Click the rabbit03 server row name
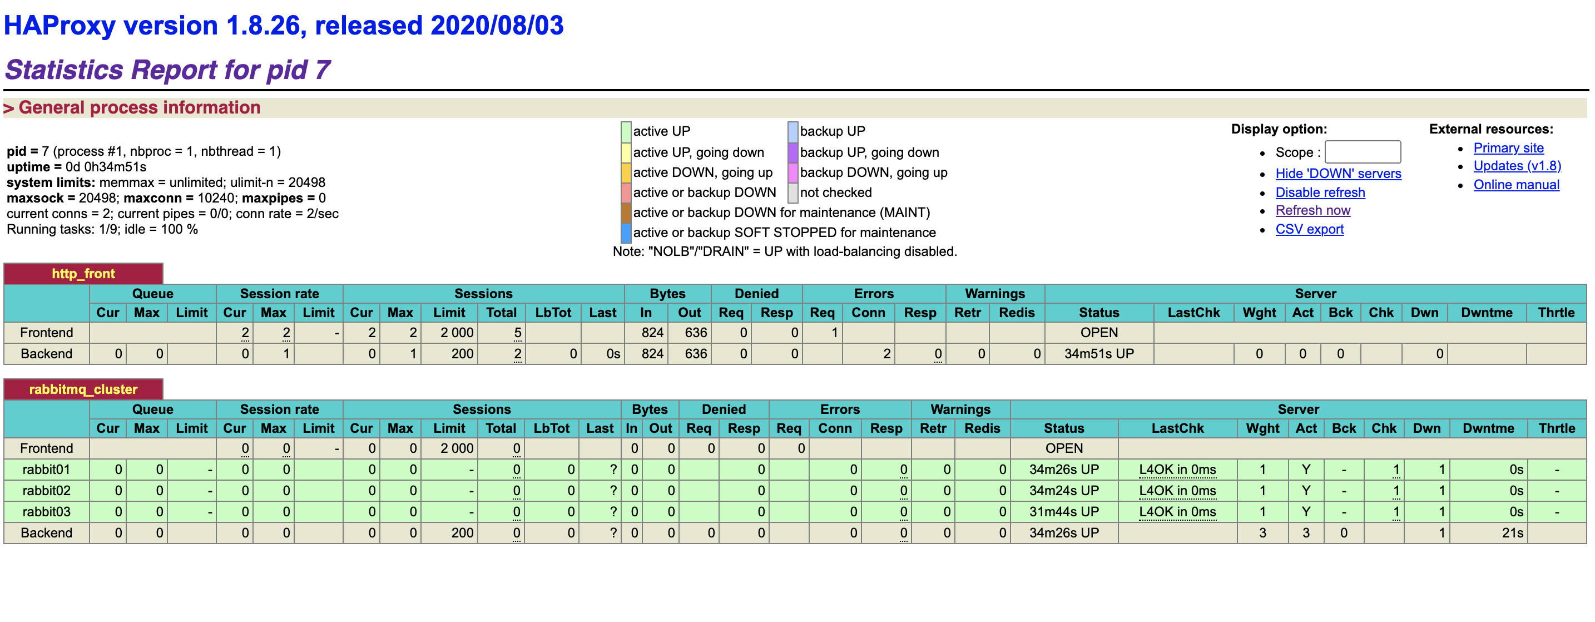The width and height of the screenshot is (1595, 622). (47, 512)
